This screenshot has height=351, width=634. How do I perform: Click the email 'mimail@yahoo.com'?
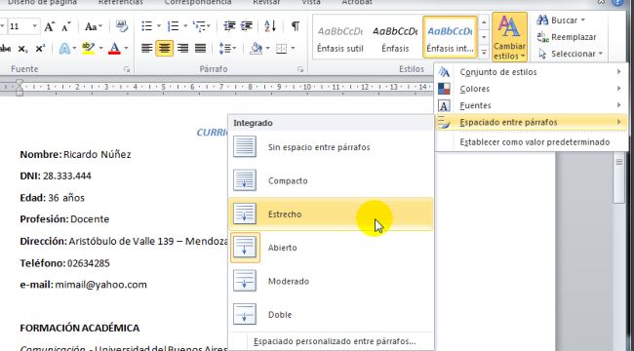point(100,285)
